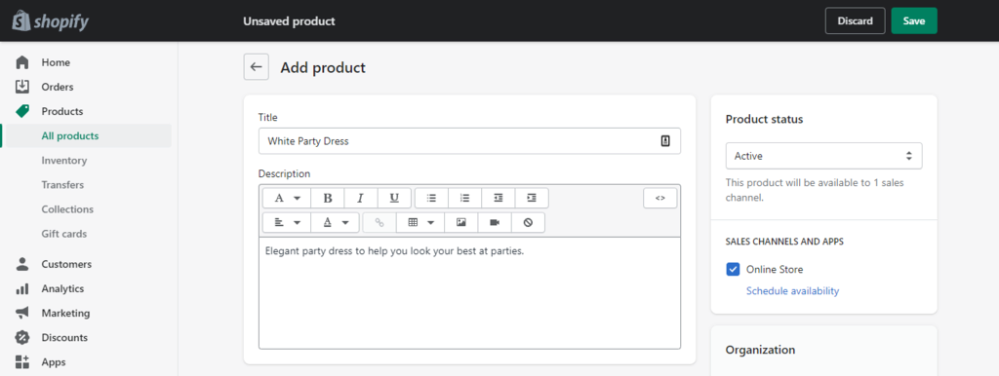Click the Marketing megaphone icon
The image size is (999, 376).
tap(22, 313)
